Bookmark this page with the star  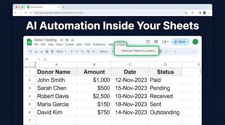click(186, 13)
